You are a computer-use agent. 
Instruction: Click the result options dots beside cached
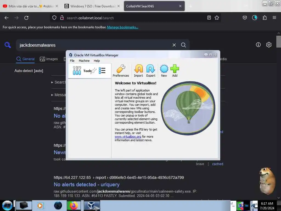click(x=208, y=164)
